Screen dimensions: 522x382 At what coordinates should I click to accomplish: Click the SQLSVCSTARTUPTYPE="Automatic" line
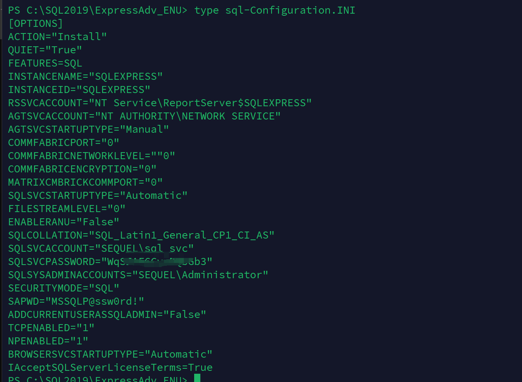[x=98, y=196]
